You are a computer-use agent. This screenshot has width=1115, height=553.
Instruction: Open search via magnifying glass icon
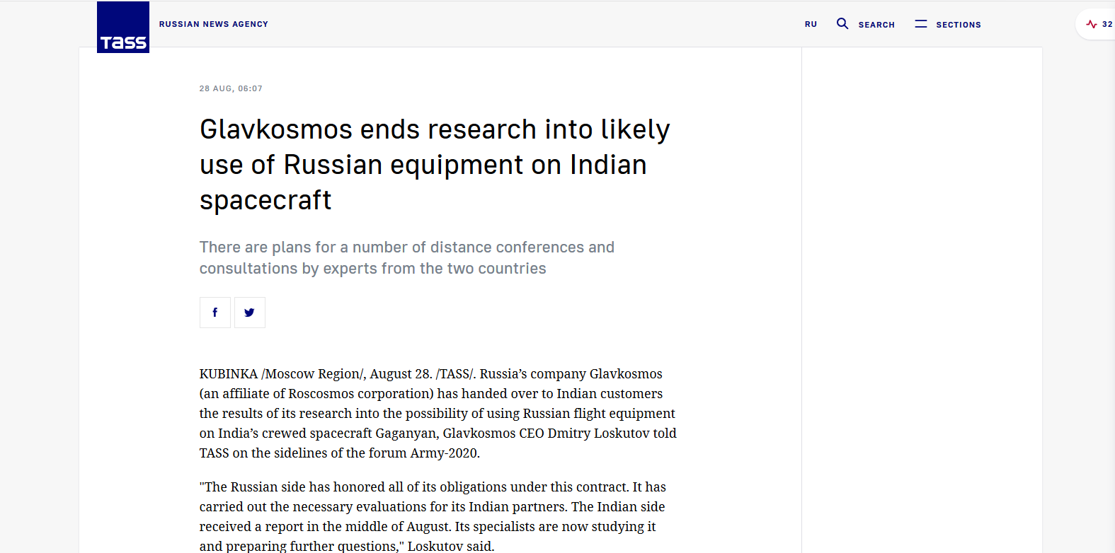point(842,24)
